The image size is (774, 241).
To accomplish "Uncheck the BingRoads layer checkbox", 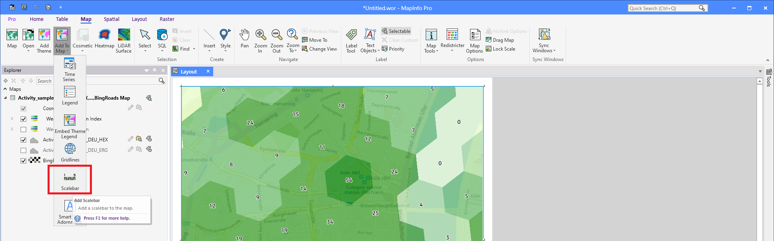I will (23, 161).
